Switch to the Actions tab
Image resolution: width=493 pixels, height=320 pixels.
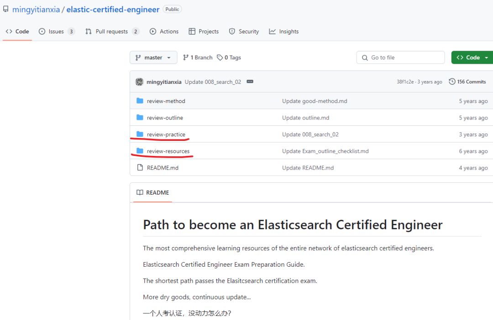(164, 31)
